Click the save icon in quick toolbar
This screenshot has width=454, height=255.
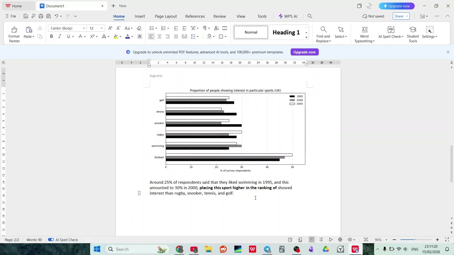(x=26, y=16)
